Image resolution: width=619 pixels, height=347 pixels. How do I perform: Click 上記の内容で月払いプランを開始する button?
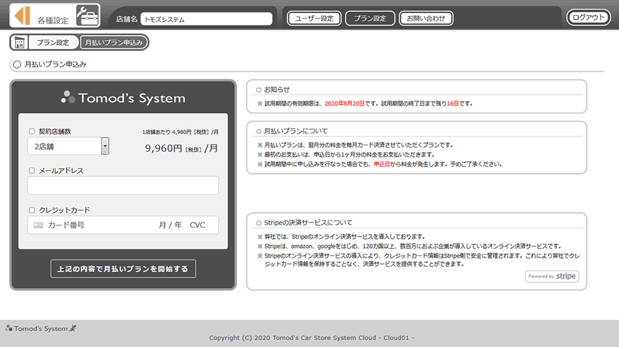click(123, 269)
